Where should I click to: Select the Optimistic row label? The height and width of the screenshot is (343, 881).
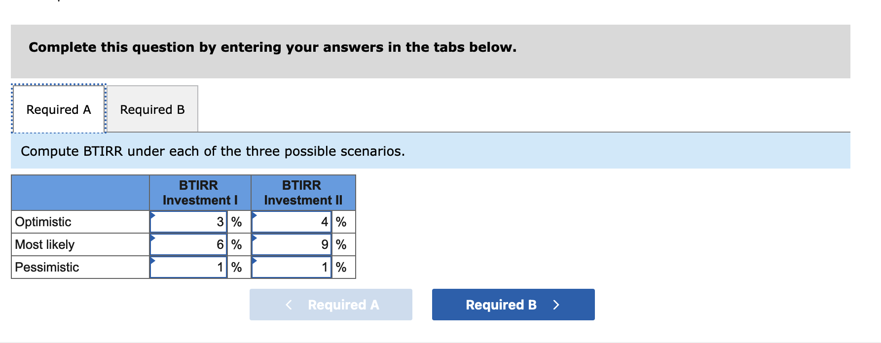(43, 222)
